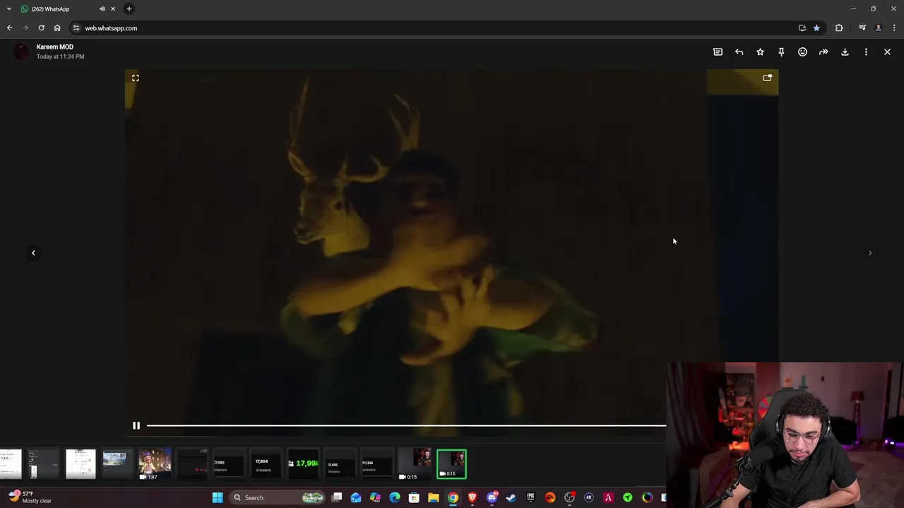Mute the WhatsApp tab audio
Image resolution: width=904 pixels, height=508 pixels.
click(x=102, y=9)
